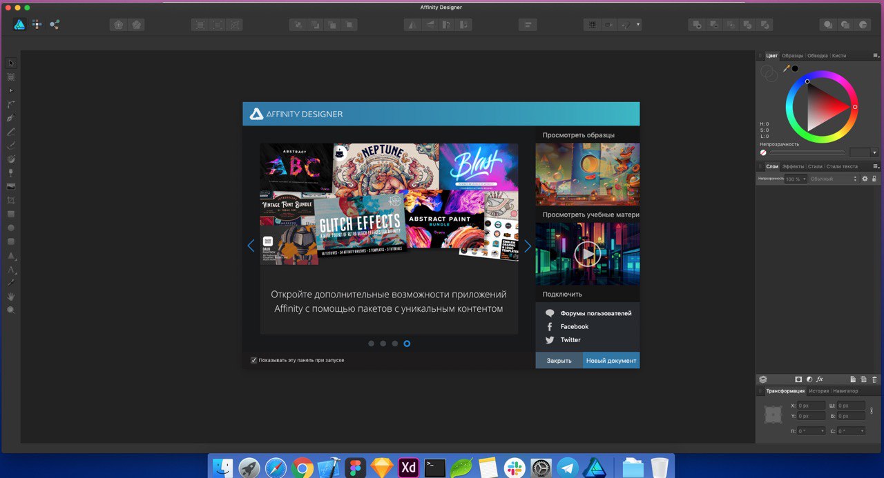Image resolution: width=884 pixels, height=478 pixels.
Task: Select the Rectangle tool
Action: pyautogui.click(x=11, y=214)
